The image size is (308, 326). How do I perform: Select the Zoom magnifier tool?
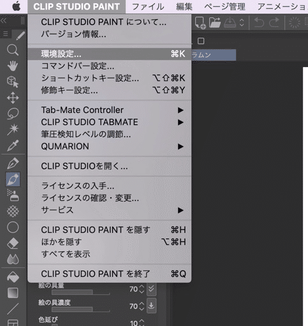[13, 50]
